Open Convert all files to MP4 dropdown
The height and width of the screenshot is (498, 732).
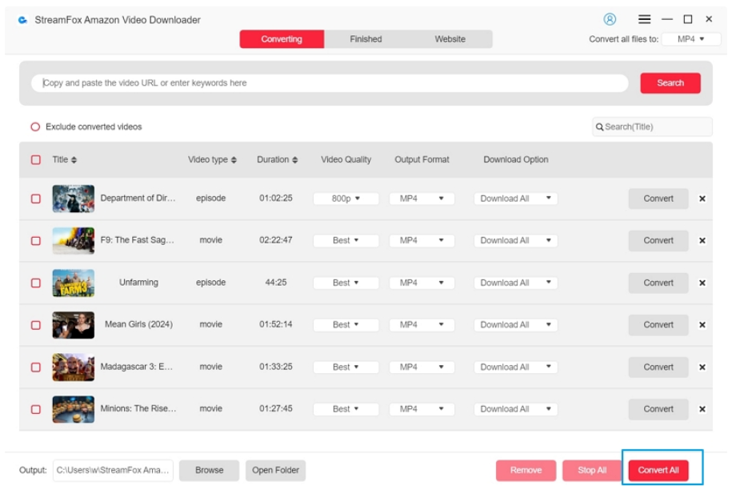[x=691, y=39]
